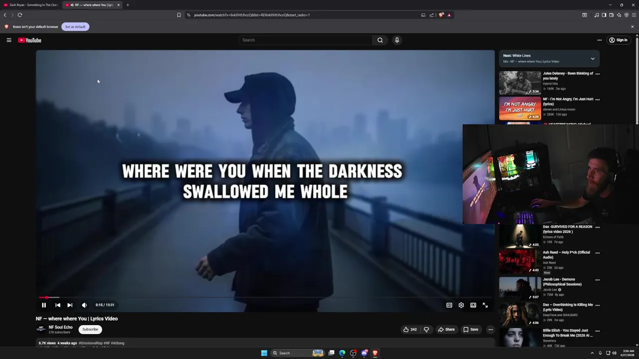Open Brave Wallet icon

tap(611, 15)
